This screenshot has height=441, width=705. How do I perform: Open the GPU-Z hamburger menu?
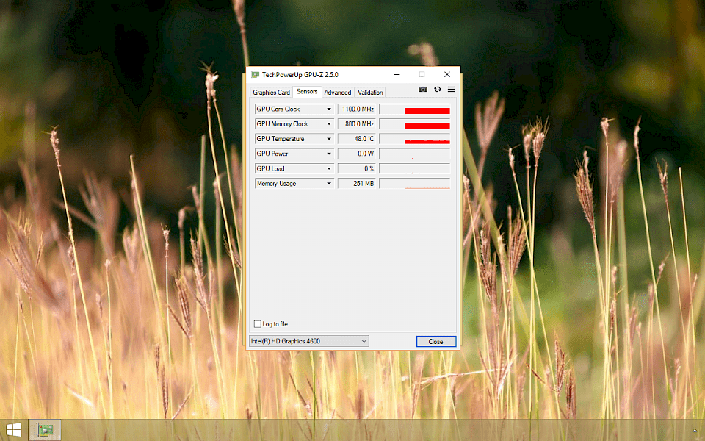451,90
